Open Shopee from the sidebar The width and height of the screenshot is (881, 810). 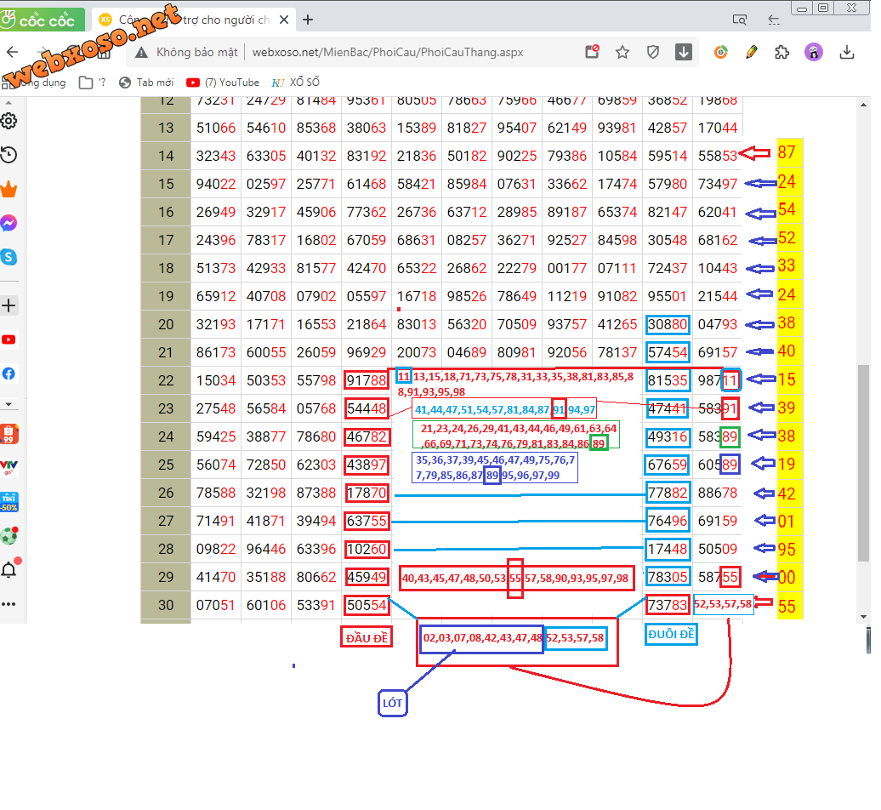pos(9,435)
